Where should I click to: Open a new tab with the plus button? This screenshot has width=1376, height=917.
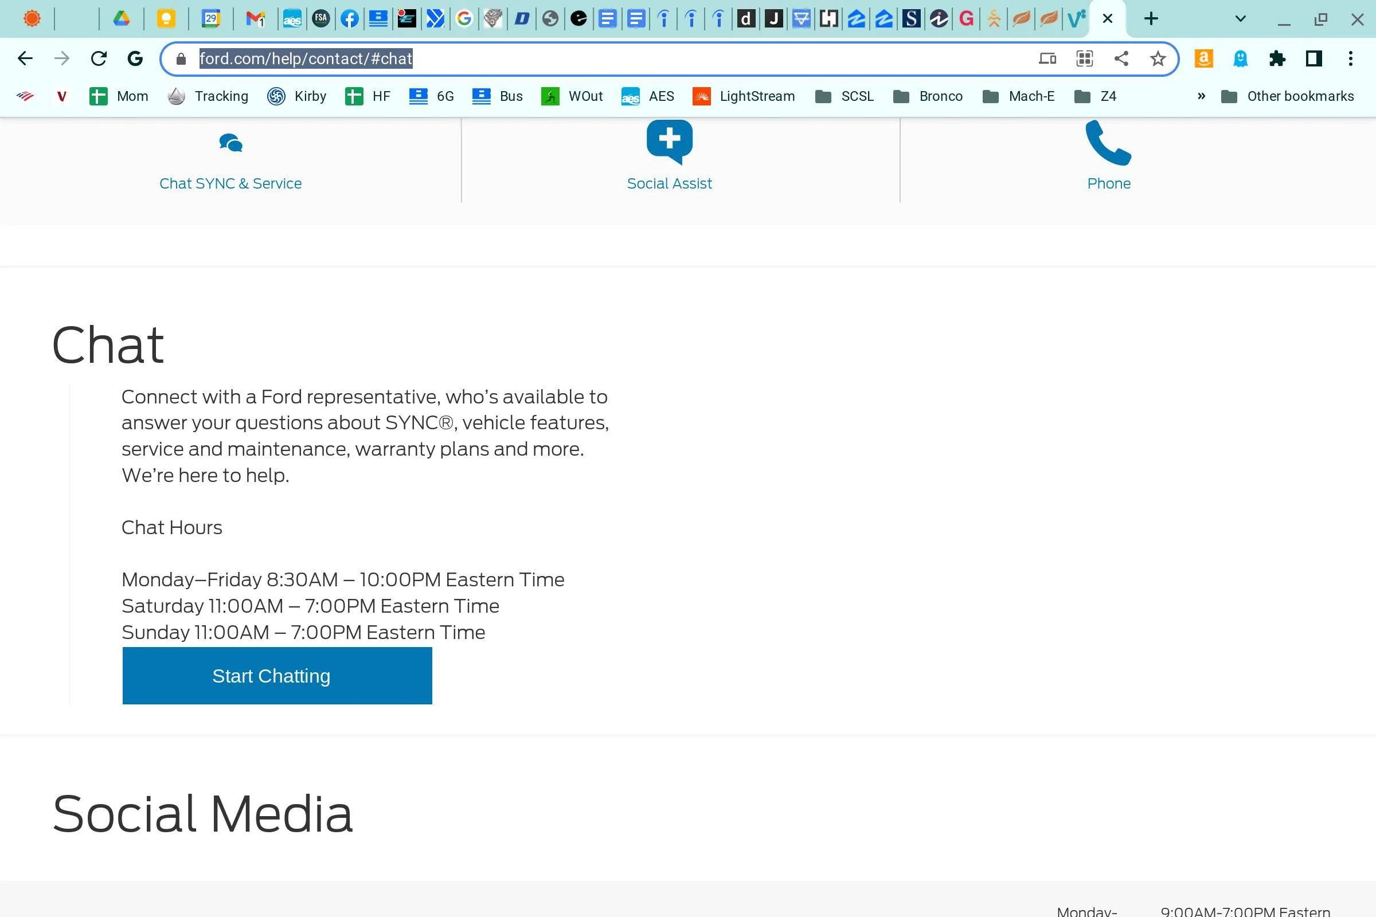pos(1151,19)
